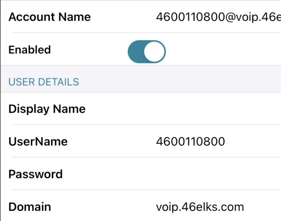Edit the Domain value voip.46elks.com

200,207
